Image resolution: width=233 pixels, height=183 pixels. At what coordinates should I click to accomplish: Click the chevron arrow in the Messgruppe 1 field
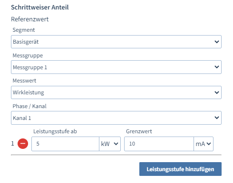point(217,67)
